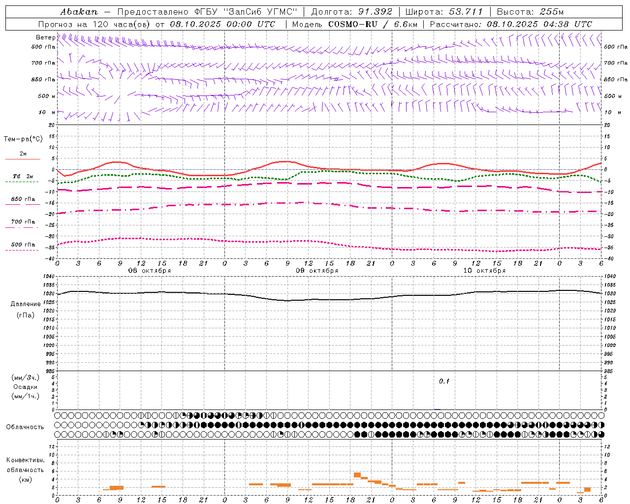Select the text 'Предоставлено ФГБУ "ЗапСиб УГМС"'
The image size is (630, 504).
tap(208, 12)
